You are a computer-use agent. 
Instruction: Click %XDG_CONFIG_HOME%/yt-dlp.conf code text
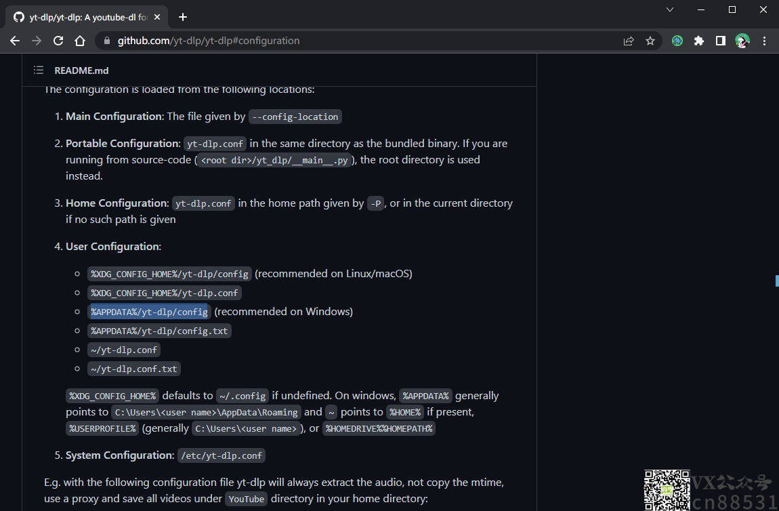point(165,293)
